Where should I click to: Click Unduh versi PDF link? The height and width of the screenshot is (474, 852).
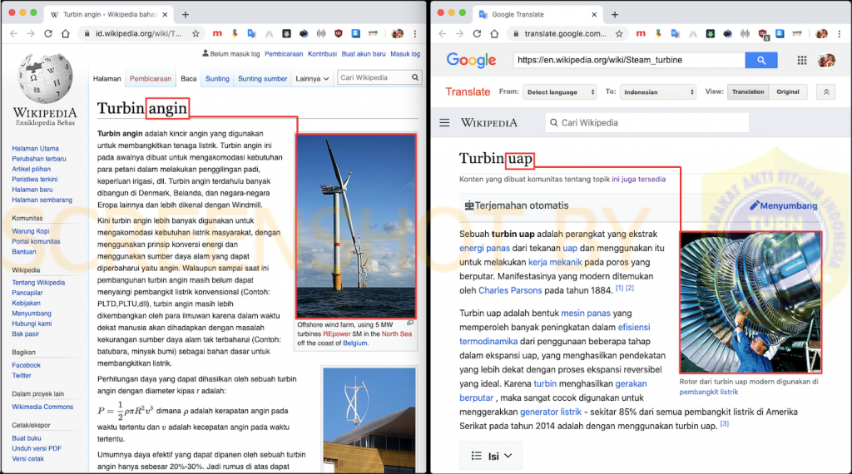tap(37, 448)
